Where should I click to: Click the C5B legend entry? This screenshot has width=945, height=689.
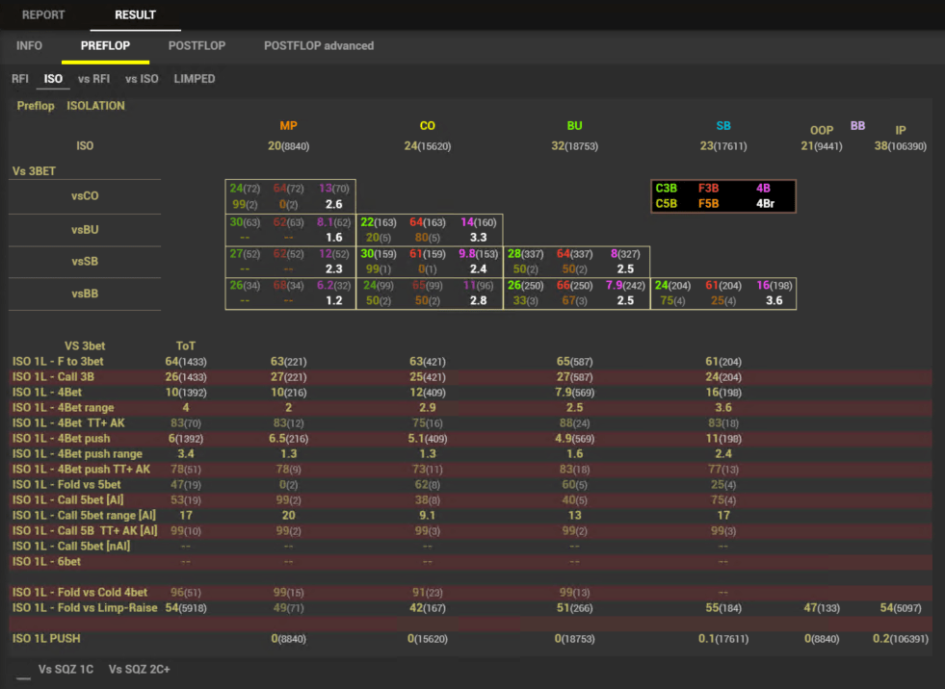coord(666,204)
